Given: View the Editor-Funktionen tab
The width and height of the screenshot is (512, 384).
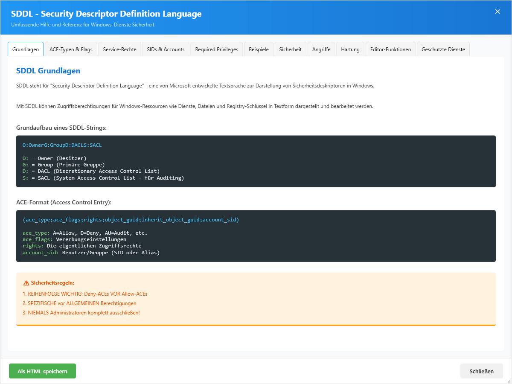Looking at the screenshot, I should click(x=390, y=49).
